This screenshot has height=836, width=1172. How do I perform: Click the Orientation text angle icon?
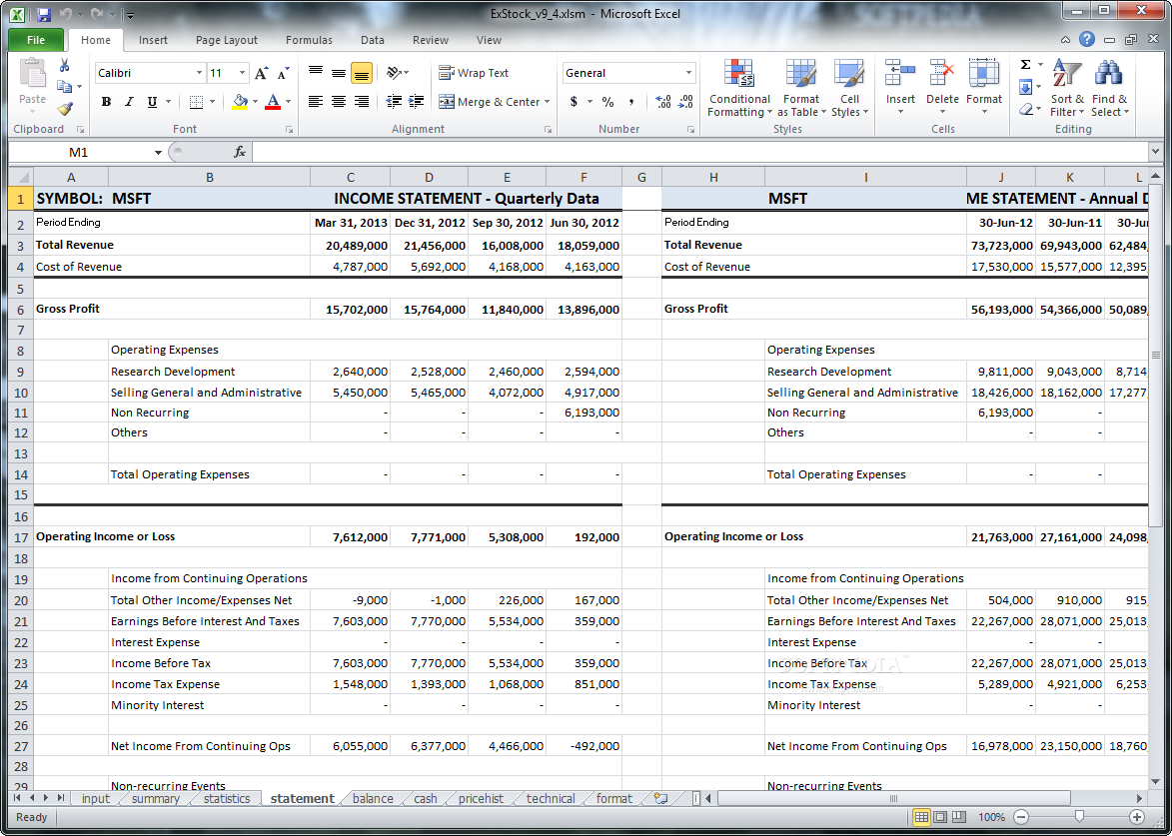(x=394, y=73)
